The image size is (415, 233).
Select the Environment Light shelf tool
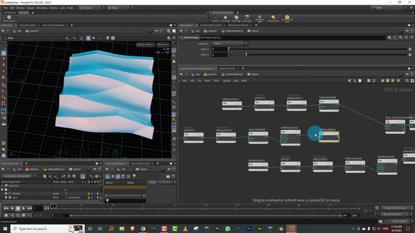click(287, 19)
